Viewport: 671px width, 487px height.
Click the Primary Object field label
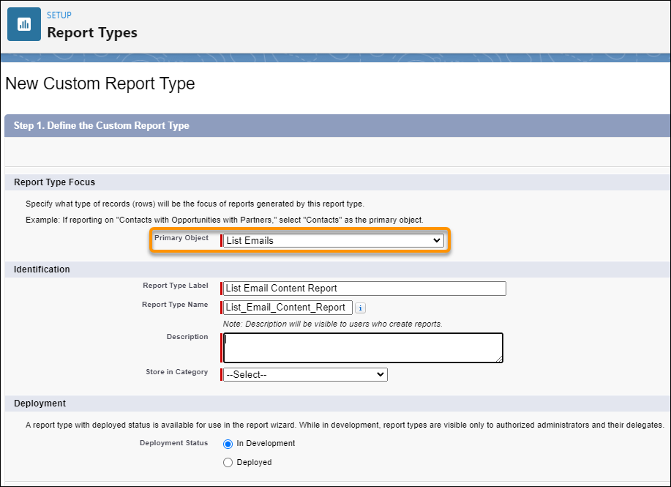coord(181,238)
